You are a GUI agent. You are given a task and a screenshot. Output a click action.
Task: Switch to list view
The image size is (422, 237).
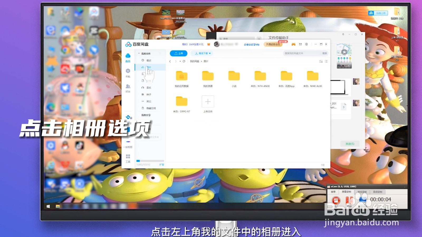click(326, 61)
